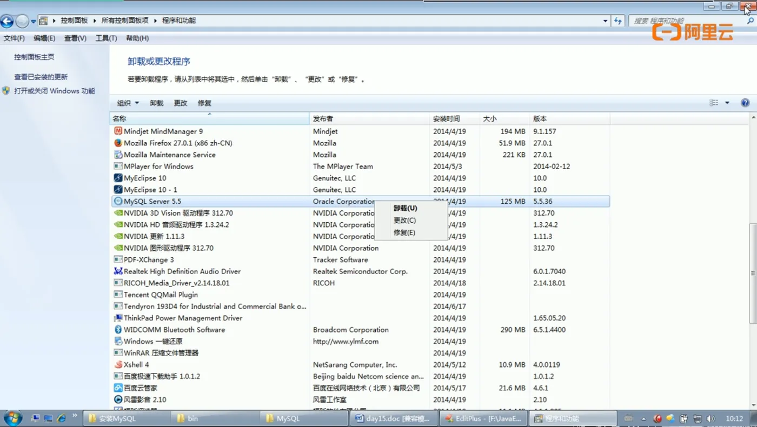Click the Mindjet MindManager 9 icon
This screenshot has height=427, width=757.
point(118,131)
